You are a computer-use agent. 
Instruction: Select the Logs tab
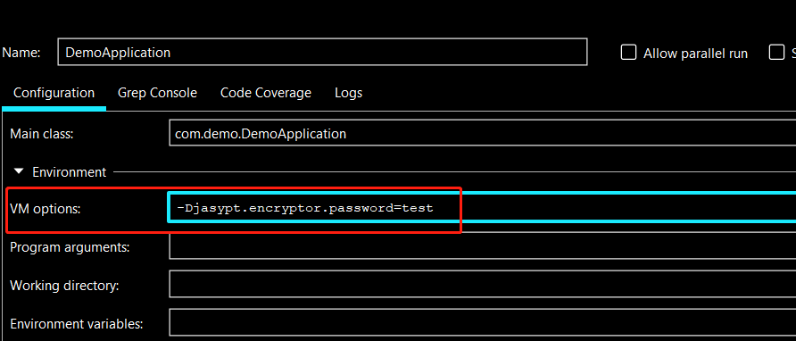point(349,93)
